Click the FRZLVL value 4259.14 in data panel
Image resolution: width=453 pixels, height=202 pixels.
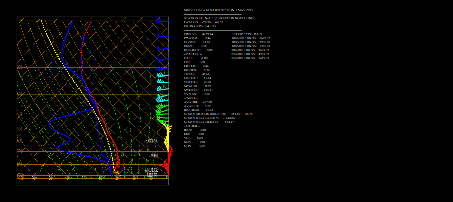point(208,34)
